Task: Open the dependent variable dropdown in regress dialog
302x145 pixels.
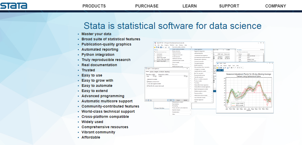Action: [x=154, y=76]
